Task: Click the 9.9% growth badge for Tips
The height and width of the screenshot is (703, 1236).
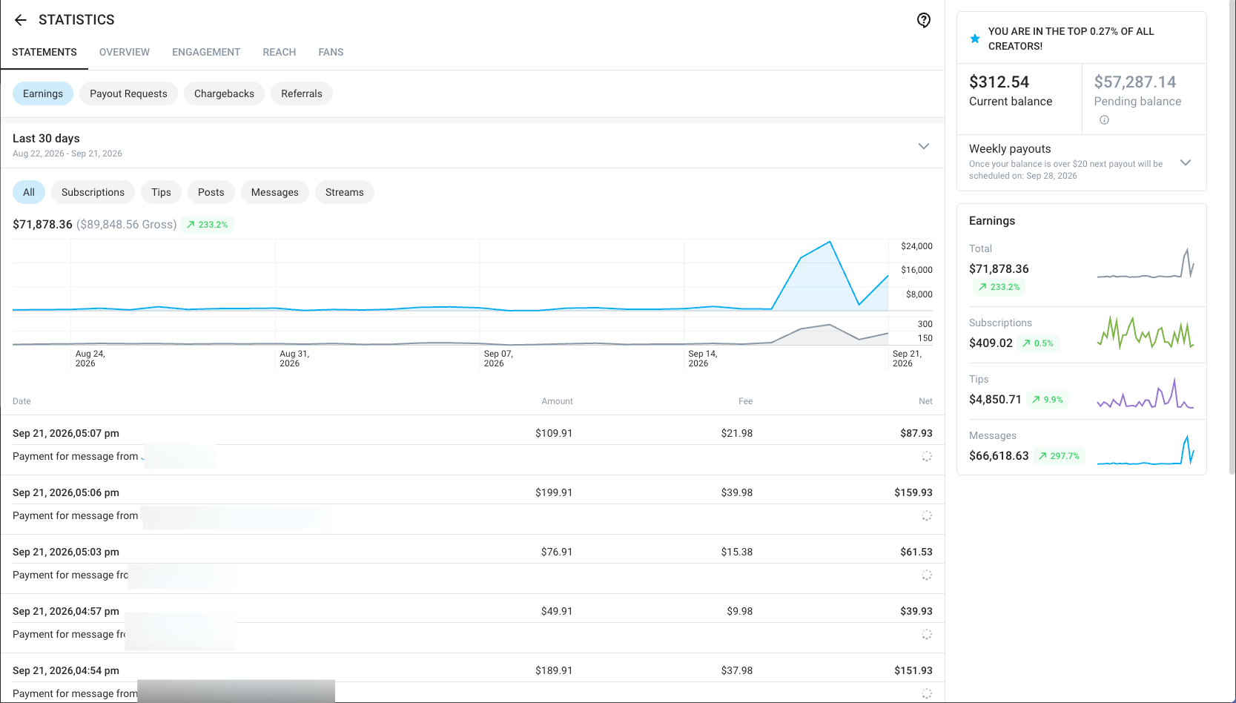Action: coord(1048,400)
